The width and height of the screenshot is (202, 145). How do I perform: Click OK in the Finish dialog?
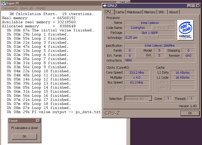(25, 137)
